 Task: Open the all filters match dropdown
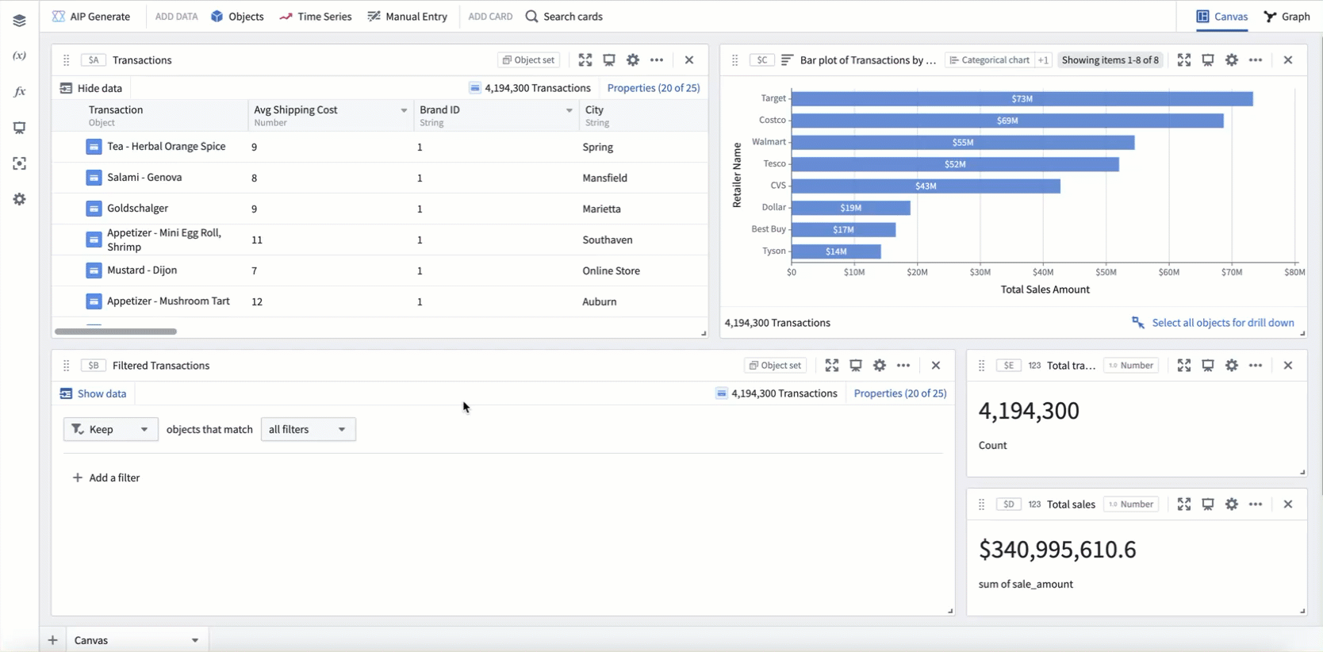pyautogui.click(x=308, y=430)
